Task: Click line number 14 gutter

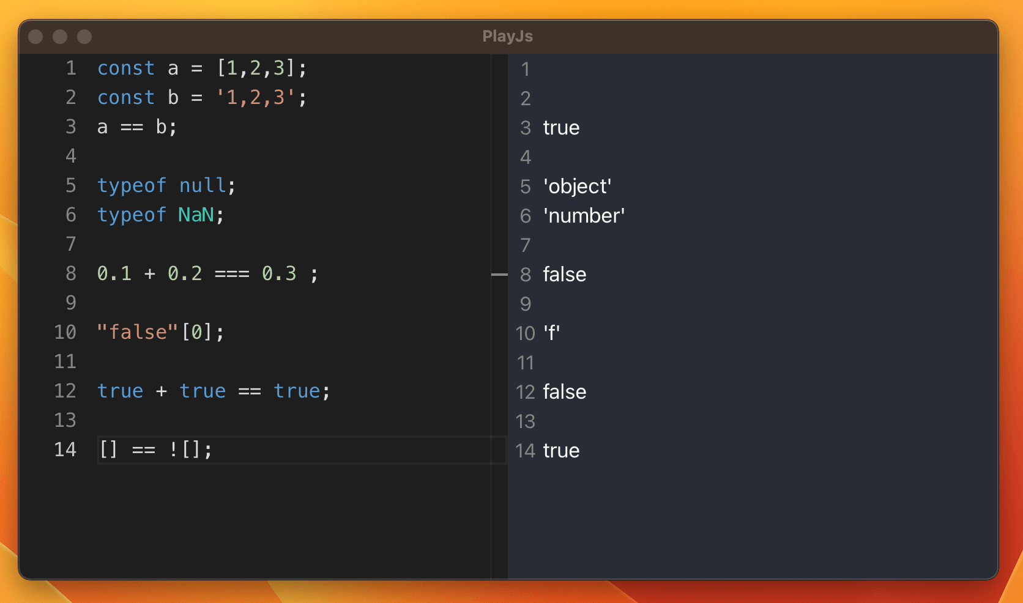Action: tap(65, 449)
